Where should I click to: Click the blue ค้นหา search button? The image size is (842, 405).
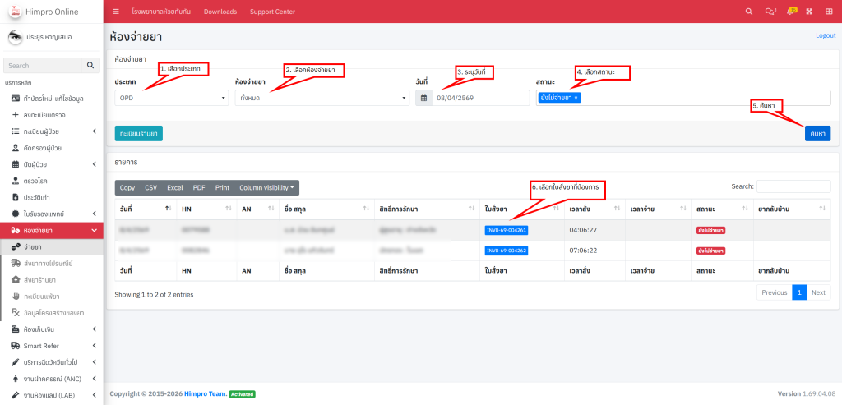(x=817, y=133)
